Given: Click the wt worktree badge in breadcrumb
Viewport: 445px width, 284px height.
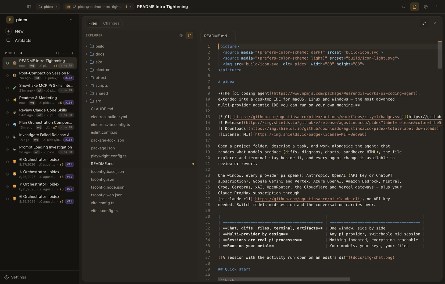Looking at the screenshot, I should tap(68, 7).
